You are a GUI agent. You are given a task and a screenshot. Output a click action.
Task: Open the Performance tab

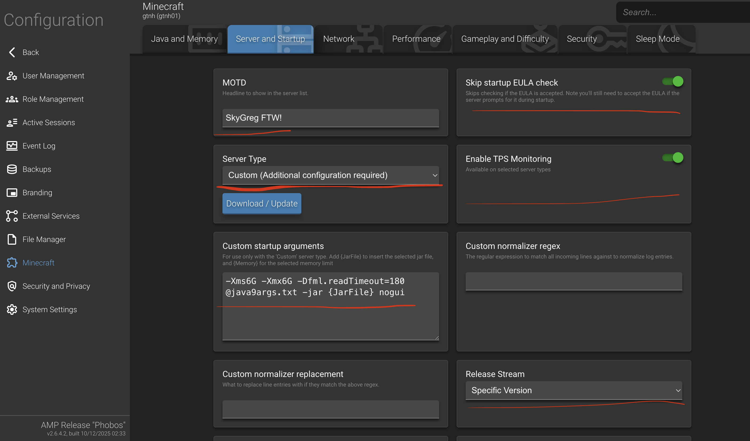(417, 39)
